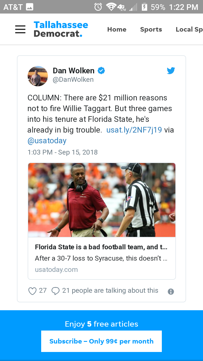This screenshot has height=361, width=203.
Task: Open the hamburger navigation menu
Action: coord(20,29)
